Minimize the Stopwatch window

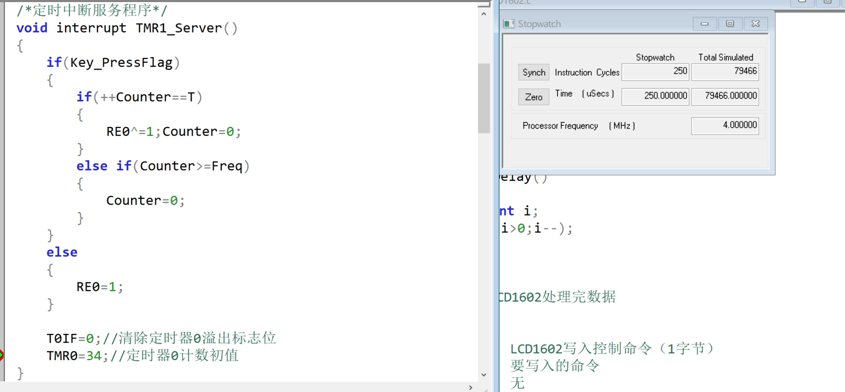tap(704, 23)
